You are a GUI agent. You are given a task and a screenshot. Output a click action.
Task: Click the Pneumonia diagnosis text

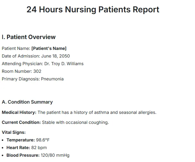click(52, 79)
